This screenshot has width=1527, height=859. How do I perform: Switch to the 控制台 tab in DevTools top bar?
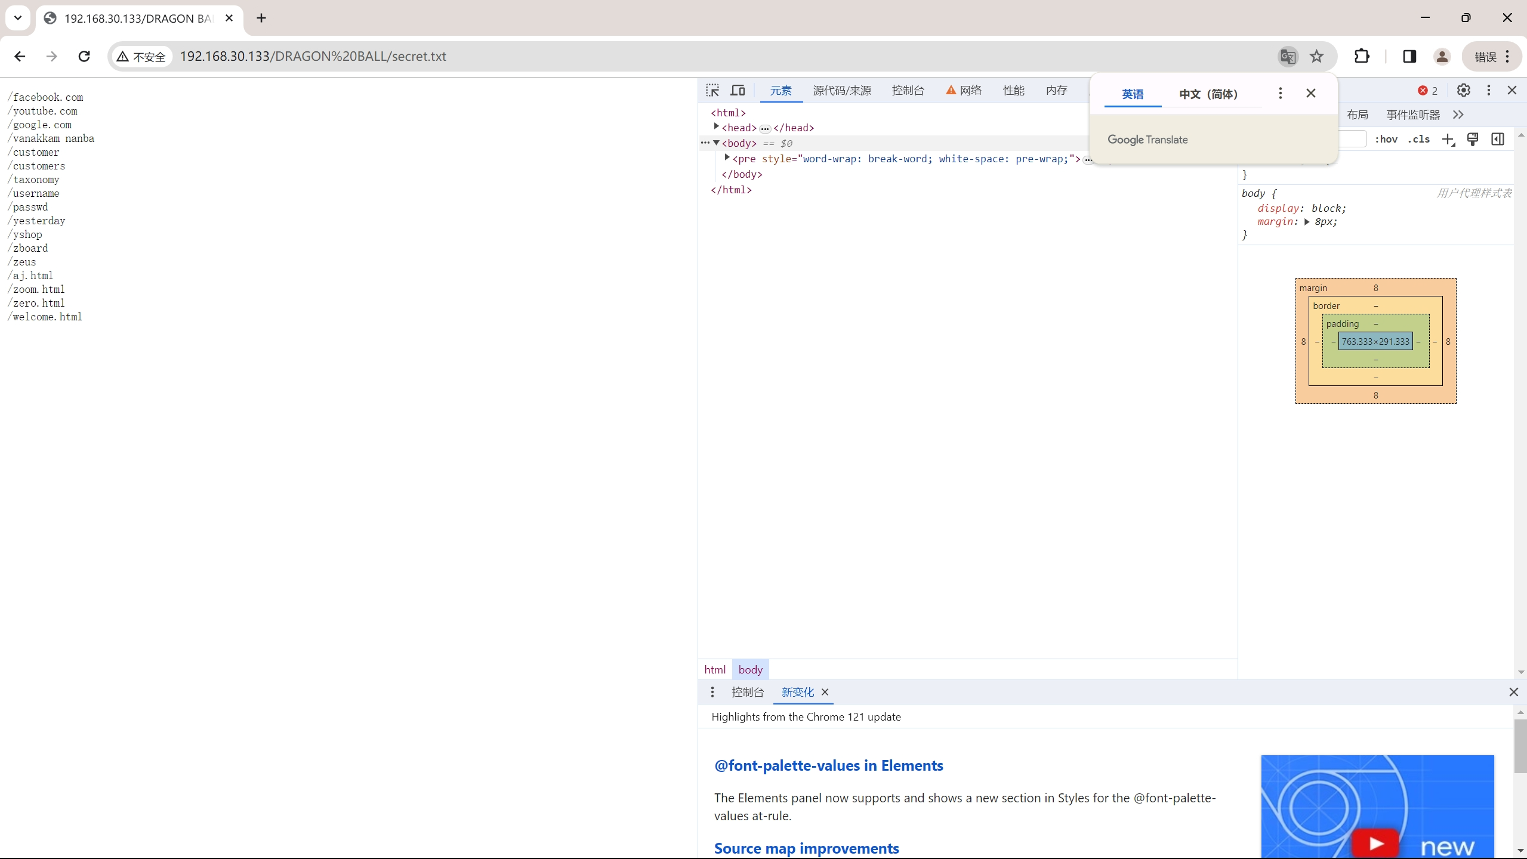(908, 90)
